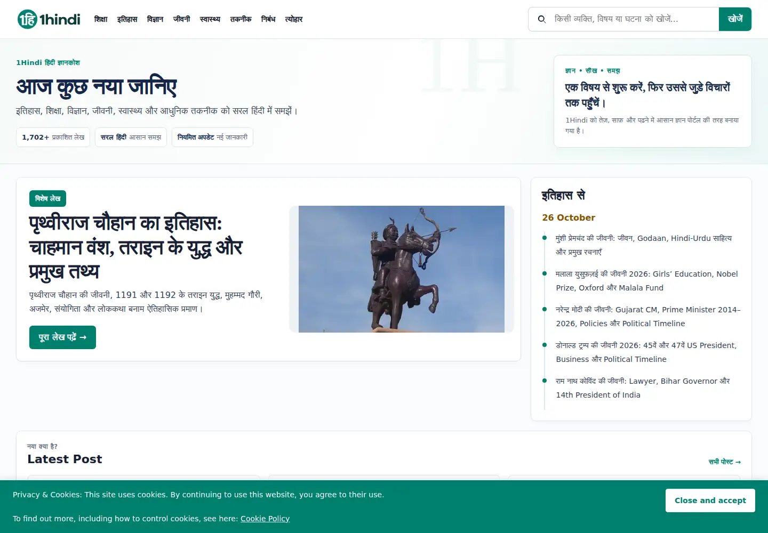Click the खोजें search button
This screenshot has height=533, width=768.
tap(735, 19)
